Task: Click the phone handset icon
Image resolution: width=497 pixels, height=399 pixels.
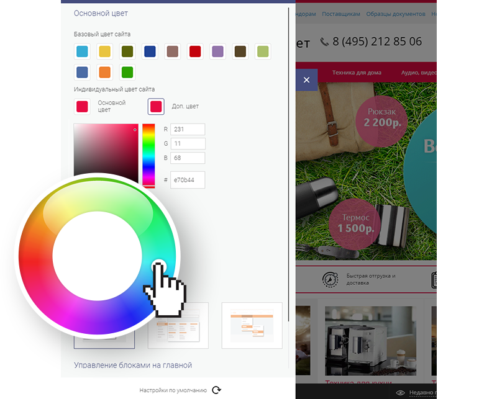Action: click(324, 42)
